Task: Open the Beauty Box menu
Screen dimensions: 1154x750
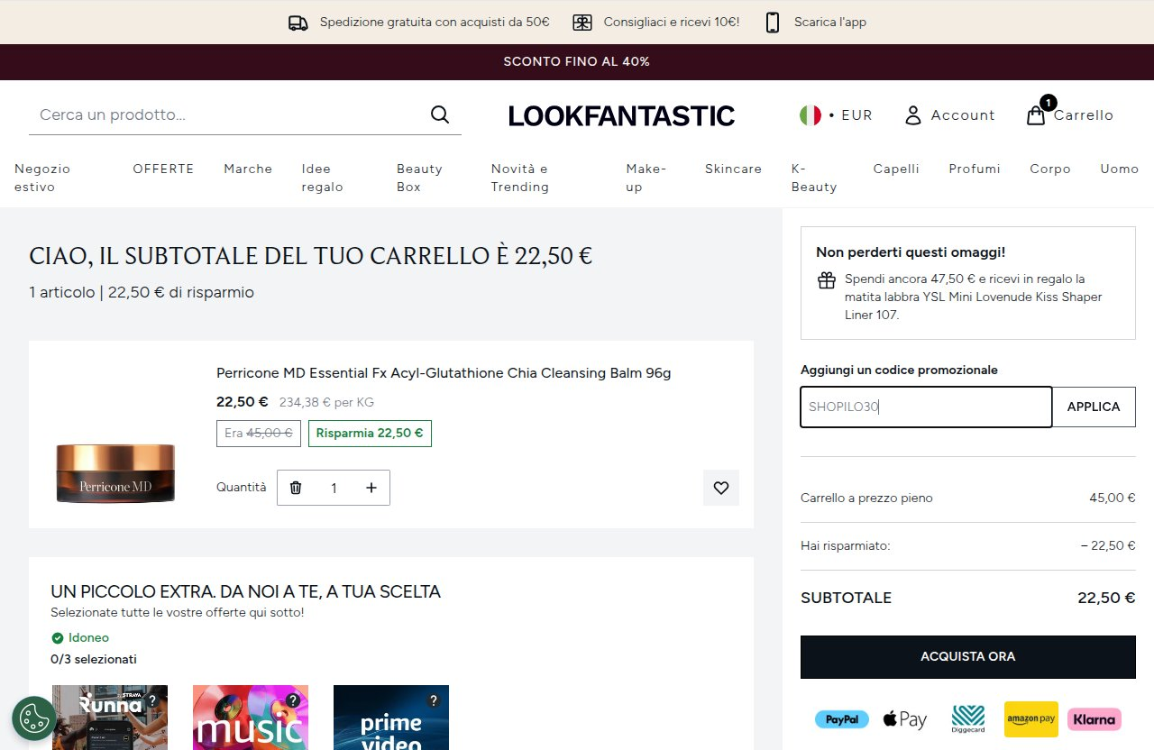Action: pos(420,178)
